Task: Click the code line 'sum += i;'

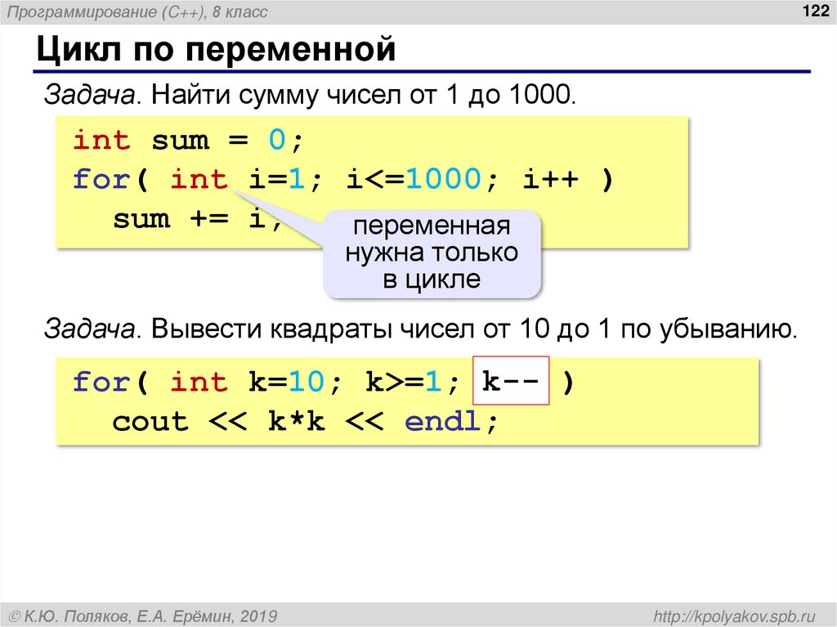Action: pos(198,218)
